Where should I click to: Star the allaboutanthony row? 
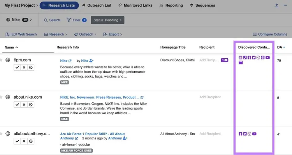(x=1, y=134)
